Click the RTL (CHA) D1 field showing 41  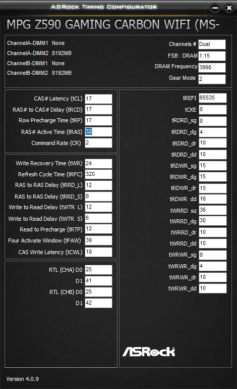point(98,281)
